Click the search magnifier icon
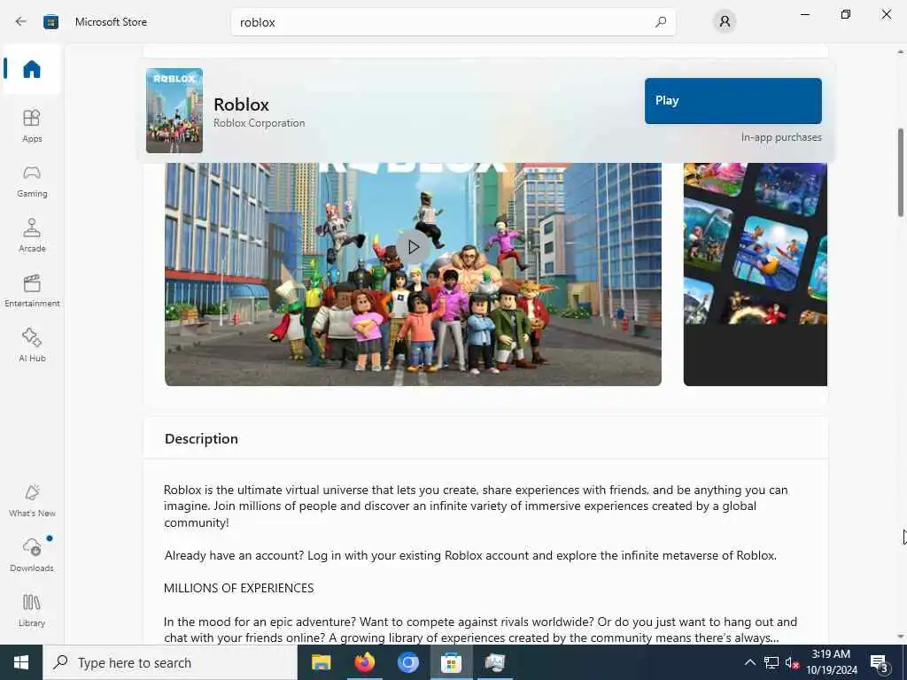This screenshot has width=907, height=680. coord(661,22)
